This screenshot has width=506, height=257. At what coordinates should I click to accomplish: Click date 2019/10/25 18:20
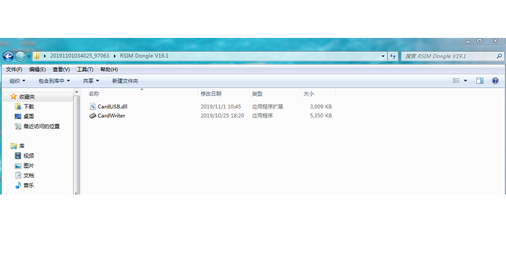(222, 116)
